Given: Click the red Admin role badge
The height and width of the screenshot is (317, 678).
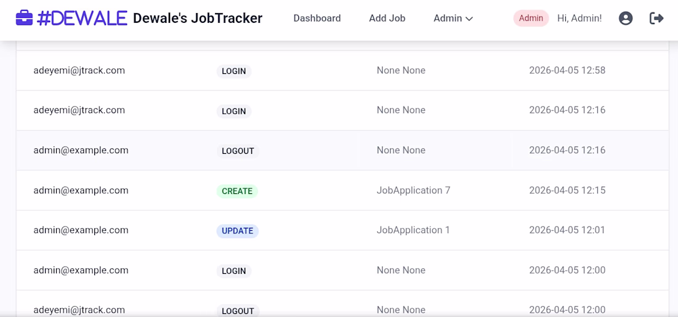Looking at the screenshot, I should click(x=531, y=18).
